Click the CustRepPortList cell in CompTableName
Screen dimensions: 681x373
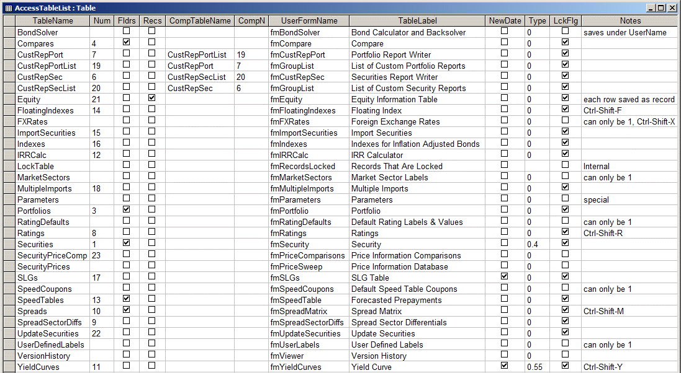pyautogui.click(x=199, y=55)
